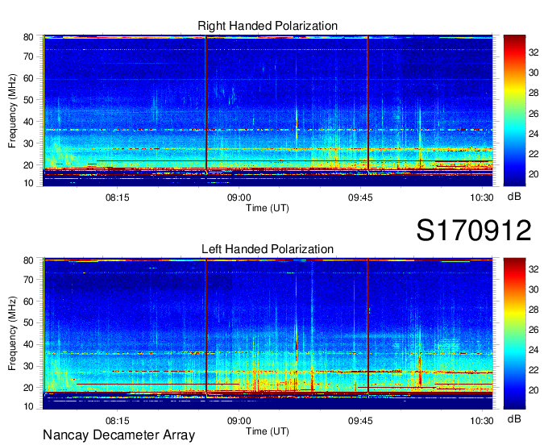
Task: Click the "Right Handed Polarization" plot title
Action: (268, 26)
